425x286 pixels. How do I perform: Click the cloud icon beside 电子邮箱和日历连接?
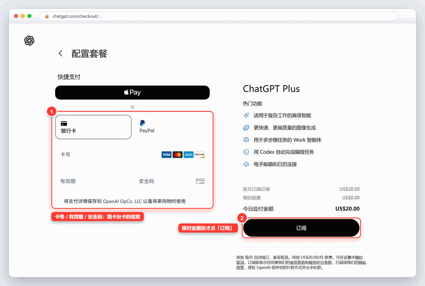click(246, 164)
